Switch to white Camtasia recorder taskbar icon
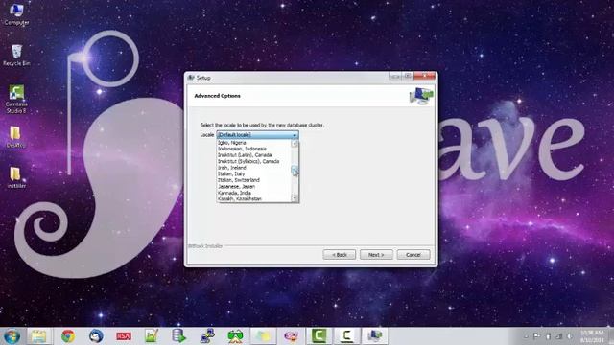Image resolution: width=614 pixels, height=345 pixels. point(346,336)
